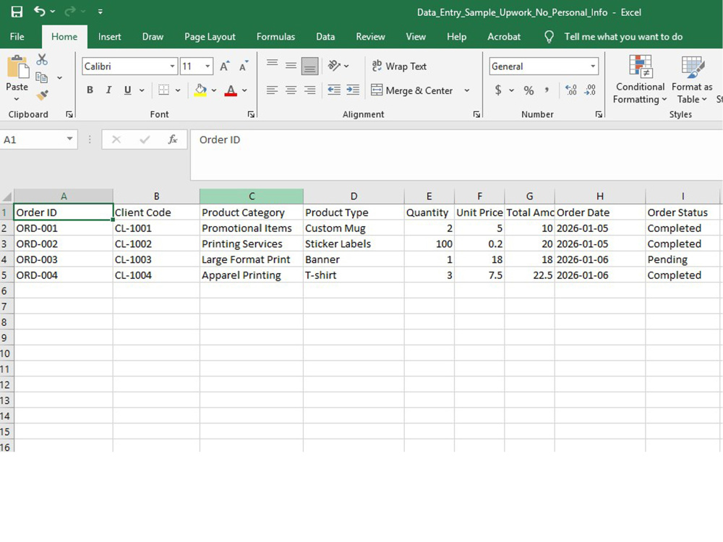Open the General number format dropdown
Viewport: 723px width, 542px height.
coord(593,66)
